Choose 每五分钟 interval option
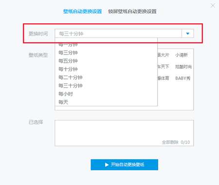 click(68, 61)
